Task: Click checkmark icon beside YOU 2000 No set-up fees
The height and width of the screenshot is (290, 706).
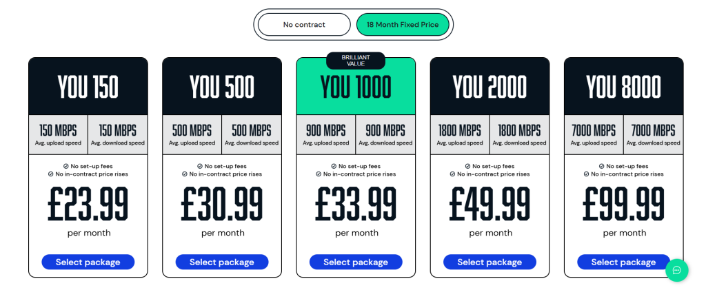Action: click(467, 167)
